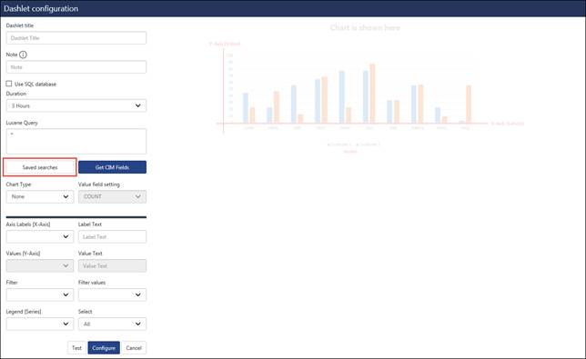Click the Test button
Image resolution: width=586 pixels, height=359 pixels.
76,348
